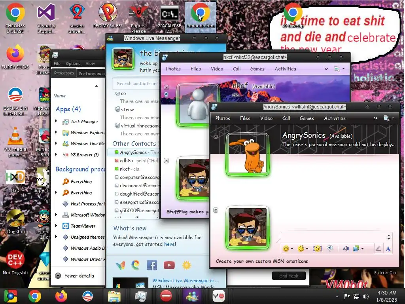Click the sun weather icon in Messenger footer
Viewport: 405px width, 304px height.
coord(187,265)
